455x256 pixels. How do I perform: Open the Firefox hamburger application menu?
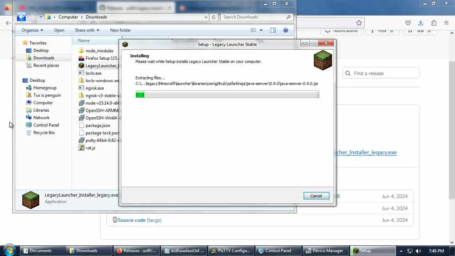[446, 23]
